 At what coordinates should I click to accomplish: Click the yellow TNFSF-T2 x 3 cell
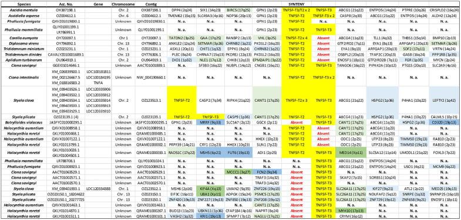click(x=297, y=100)
